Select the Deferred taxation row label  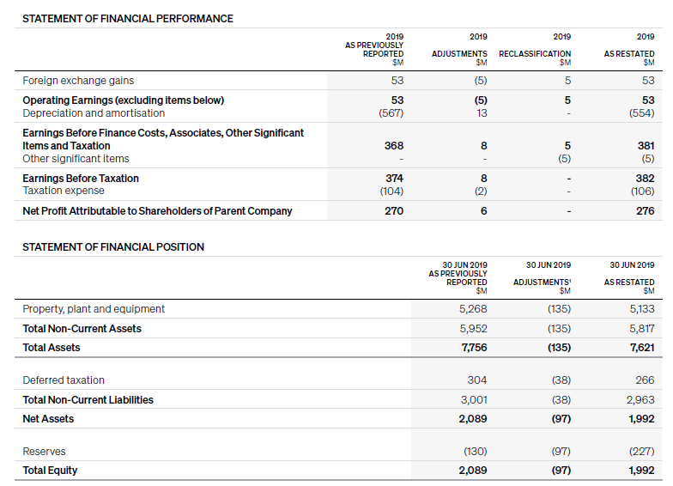pos(64,380)
